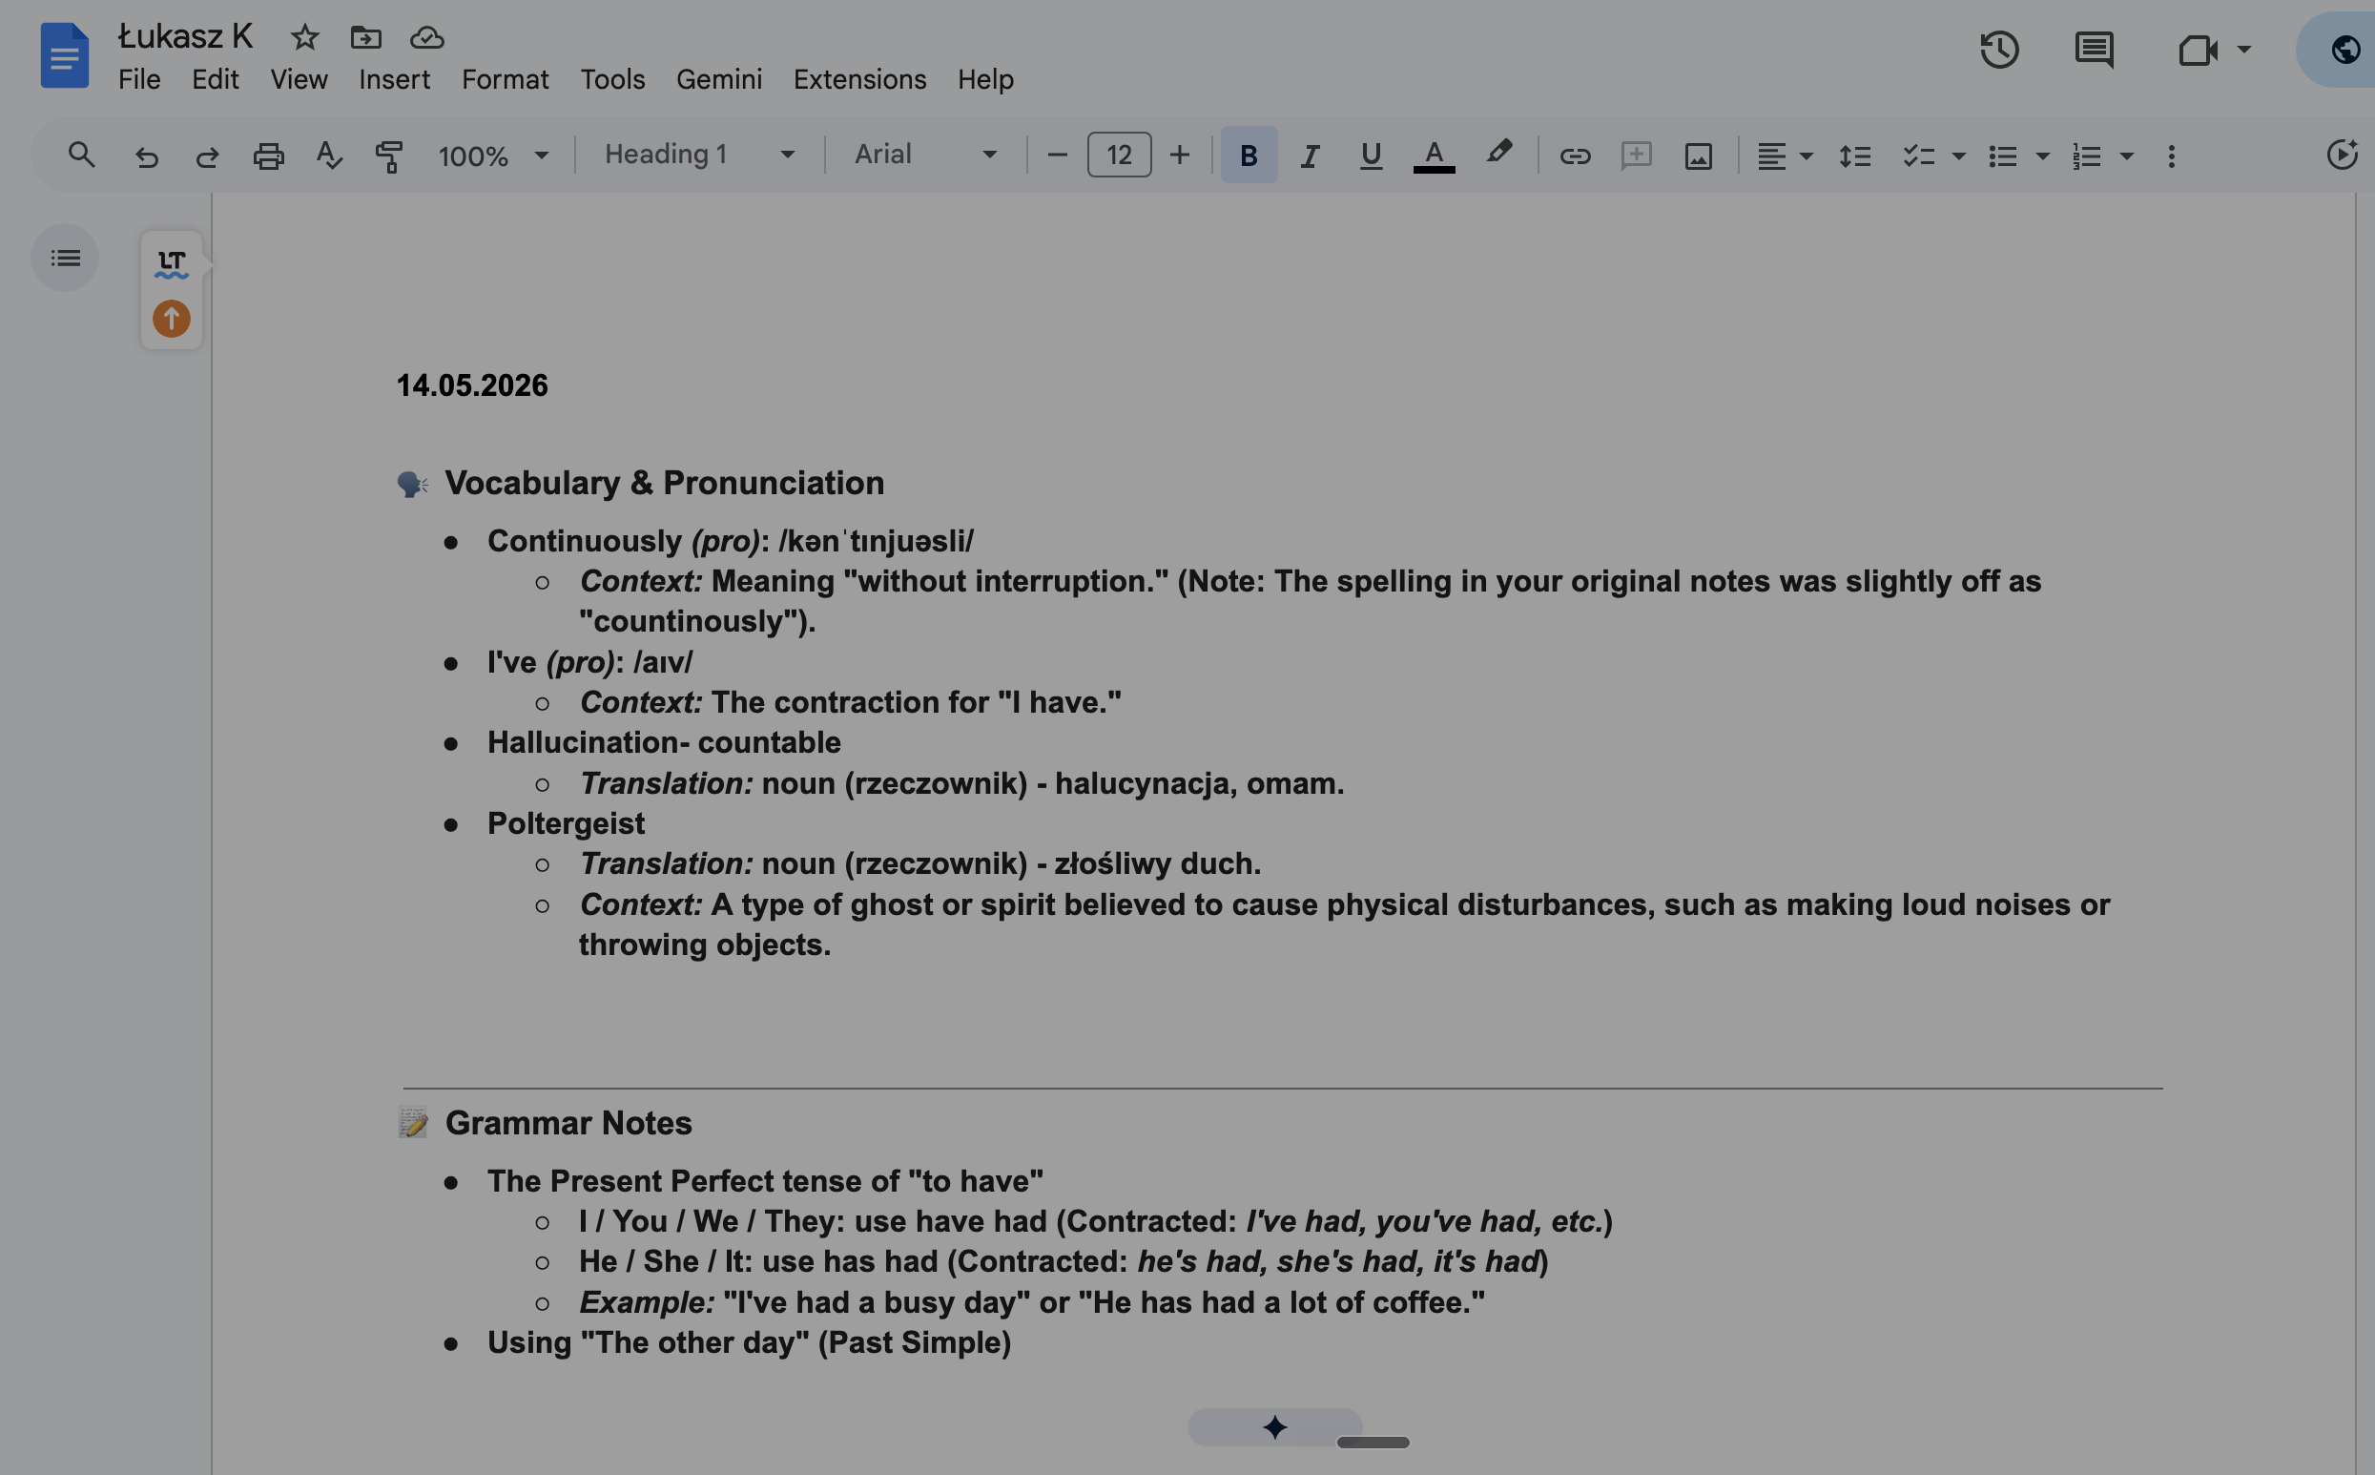This screenshot has width=2375, height=1475.
Task: Apply a bulleted list
Action: (x=2003, y=156)
